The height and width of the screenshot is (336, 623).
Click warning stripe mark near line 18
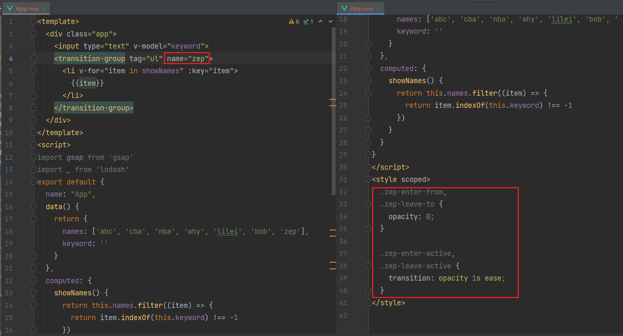333,230
